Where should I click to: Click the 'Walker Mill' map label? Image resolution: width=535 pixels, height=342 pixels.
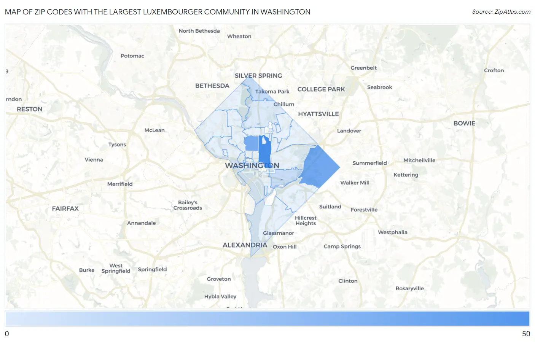pos(355,183)
